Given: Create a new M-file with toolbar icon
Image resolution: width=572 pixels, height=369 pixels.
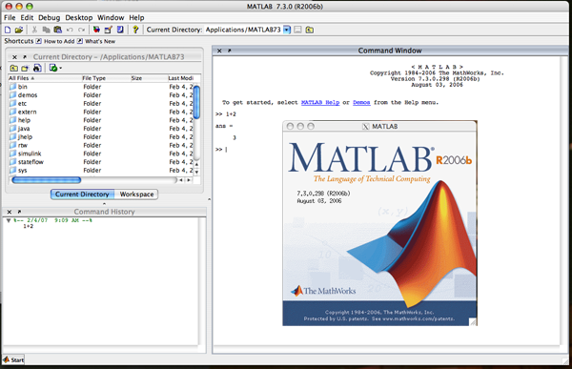Looking at the screenshot, I should [8, 30].
